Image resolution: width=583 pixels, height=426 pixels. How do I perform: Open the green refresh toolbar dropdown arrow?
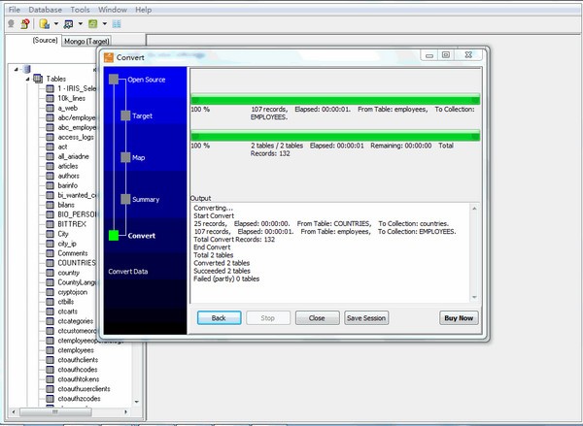tap(104, 23)
